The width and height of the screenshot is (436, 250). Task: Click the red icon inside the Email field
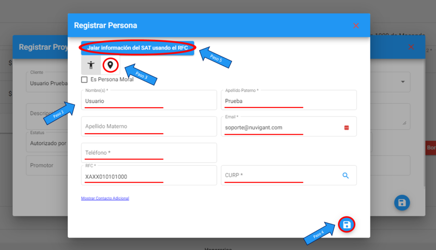point(347,128)
